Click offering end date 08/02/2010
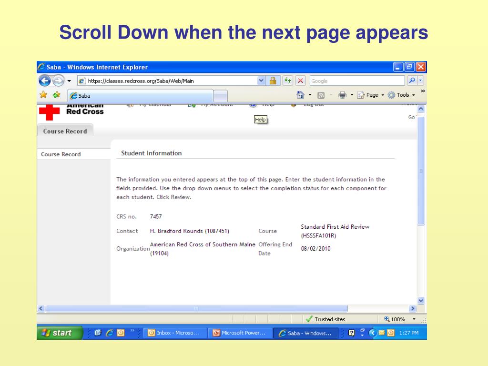Screen dimensions: 488x366 [x=315, y=249]
